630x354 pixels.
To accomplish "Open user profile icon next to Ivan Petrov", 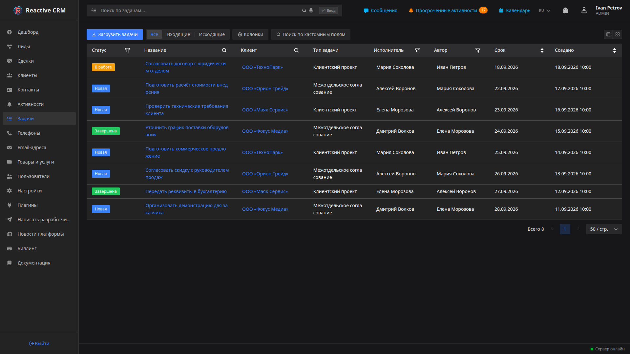I will 584,10.
